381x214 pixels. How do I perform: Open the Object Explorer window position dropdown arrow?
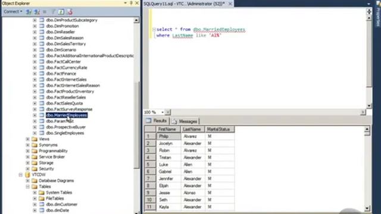(126, 3)
